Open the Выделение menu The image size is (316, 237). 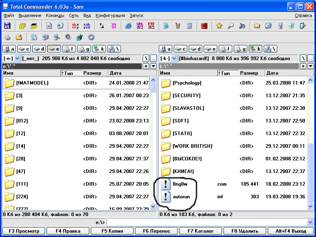coord(30,15)
